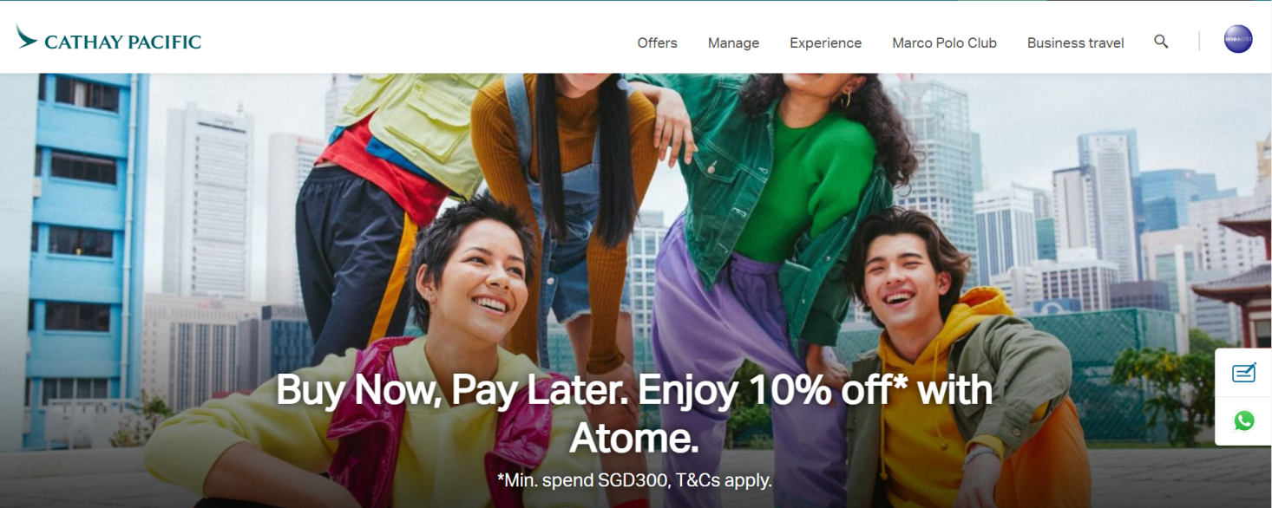Click the "Buy Now, Pay Later" headline
1272x508 pixels.
[x=451, y=391]
